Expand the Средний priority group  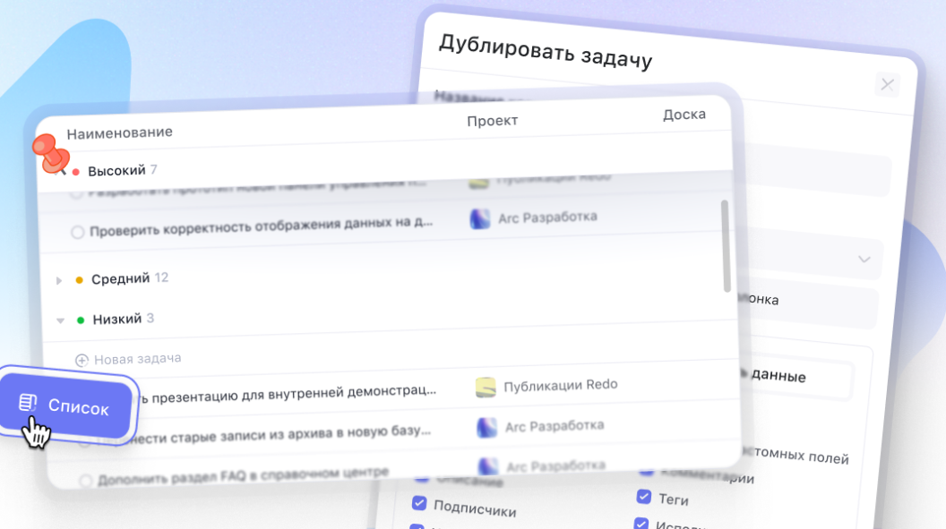(x=60, y=278)
